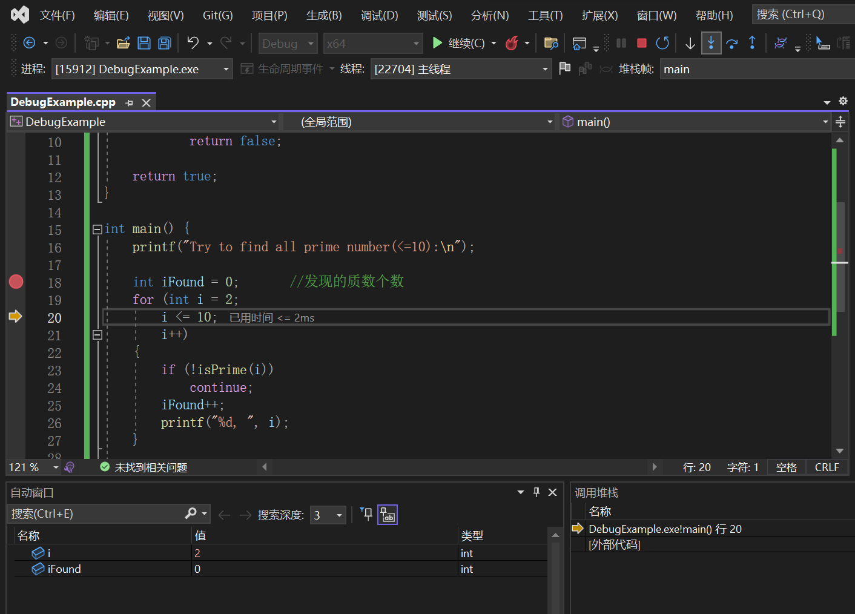This screenshot has width=855, height=614.
Task: Open the 编辑(E) menu
Action: (111, 15)
